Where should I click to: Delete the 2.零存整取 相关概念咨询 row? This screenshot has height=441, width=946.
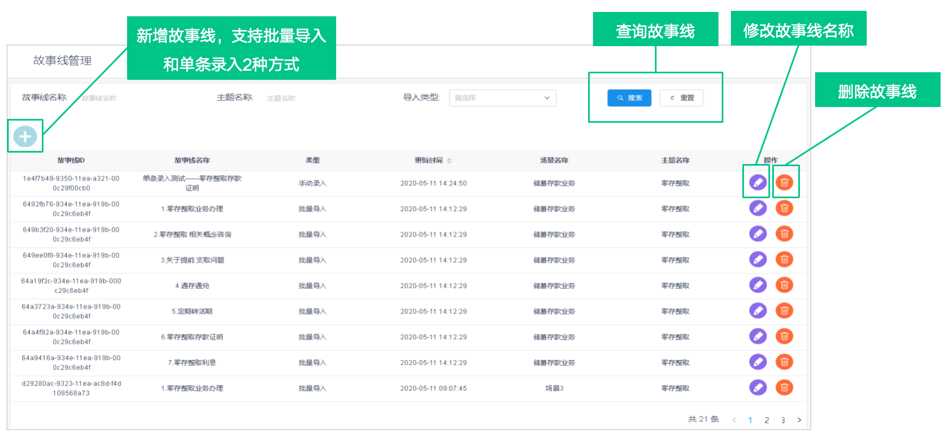click(784, 234)
